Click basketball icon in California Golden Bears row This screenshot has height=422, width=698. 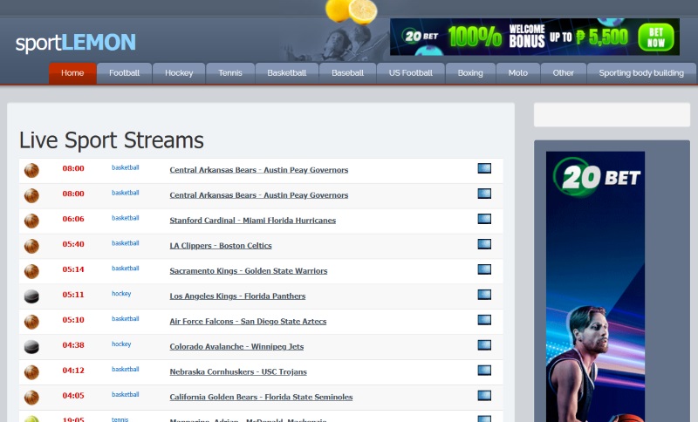point(31,398)
